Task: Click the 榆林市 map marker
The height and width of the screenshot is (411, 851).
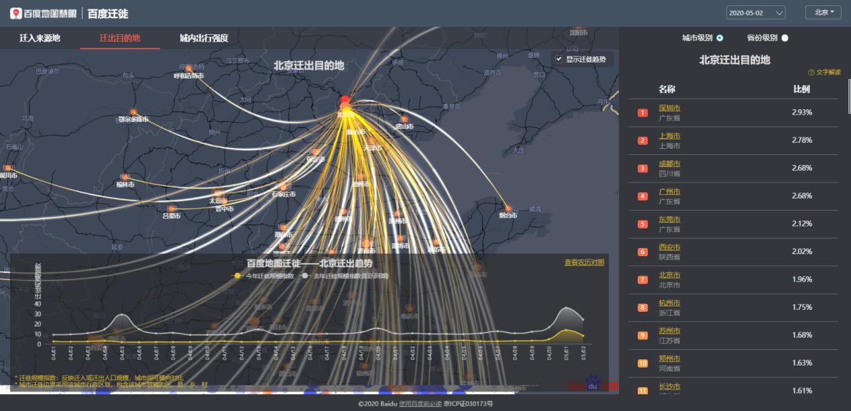Action: pyautogui.click(x=125, y=178)
